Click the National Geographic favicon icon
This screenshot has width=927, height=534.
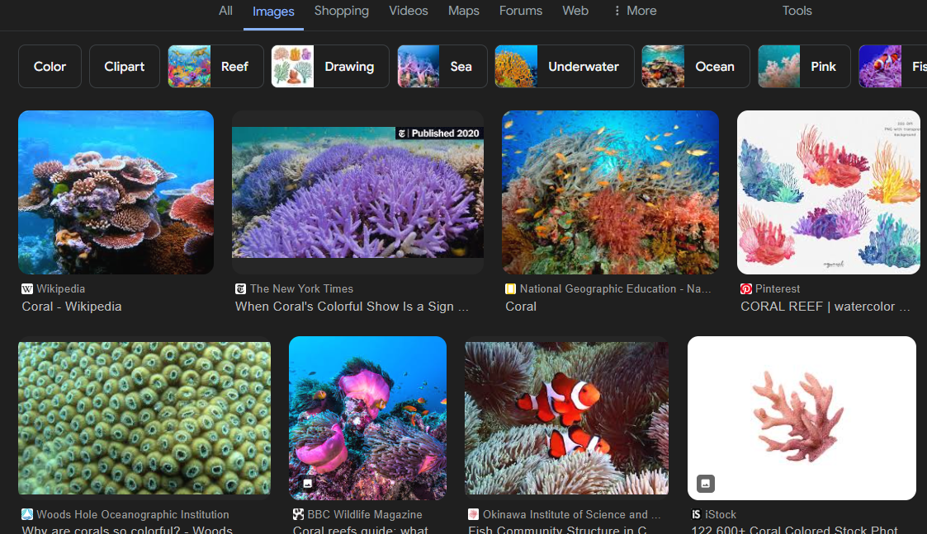[511, 289]
